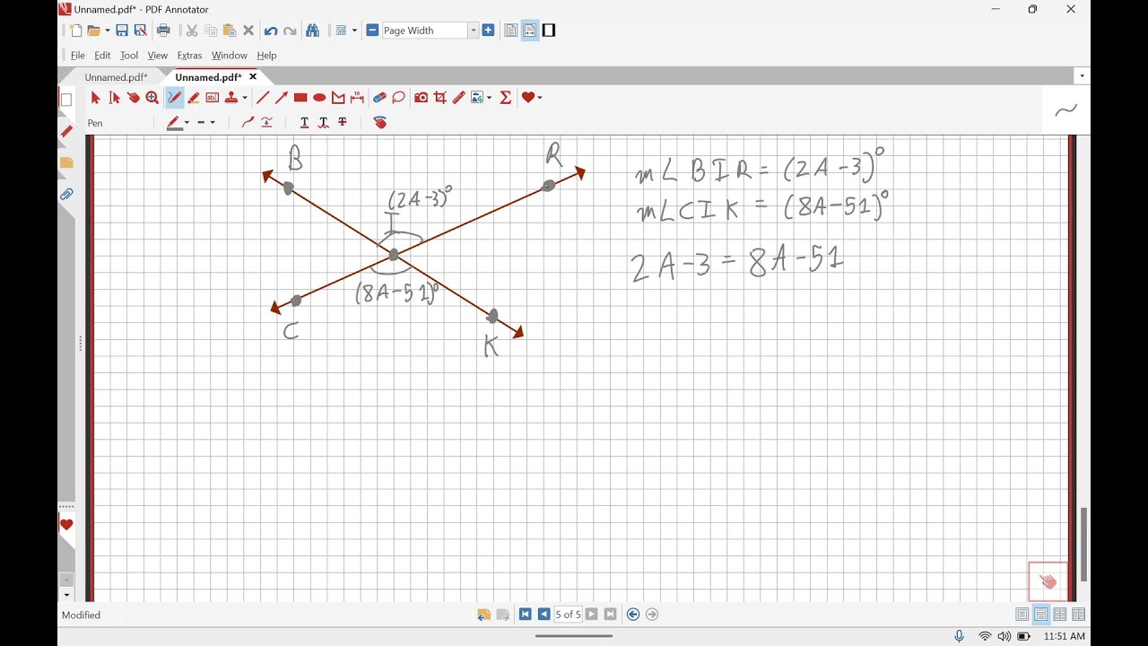
Task: Click the Sigma formula tool
Action: click(506, 98)
